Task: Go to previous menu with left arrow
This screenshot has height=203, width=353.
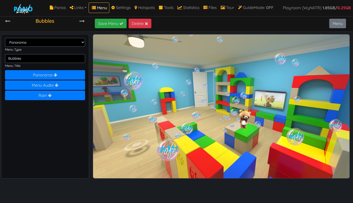Action: (x=8, y=21)
